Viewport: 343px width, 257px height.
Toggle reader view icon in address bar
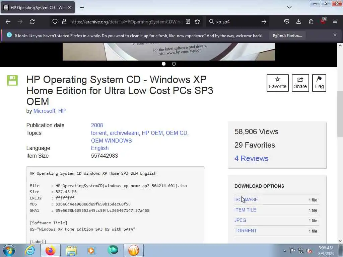click(x=188, y=22)
